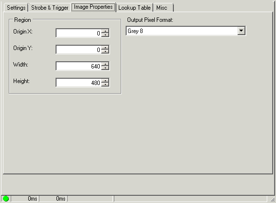Click the window resize grip icon
Image resolution: width=276 pixels, height=203 pixels.
coord(273,199)
